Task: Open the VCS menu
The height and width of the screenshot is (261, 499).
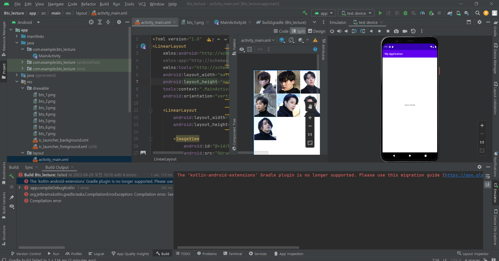Action: (142, 4)
